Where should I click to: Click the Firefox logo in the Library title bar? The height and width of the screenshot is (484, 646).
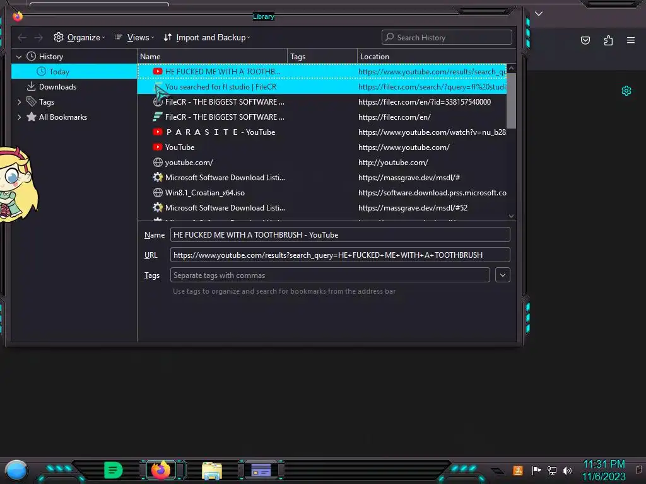[18, 16]
